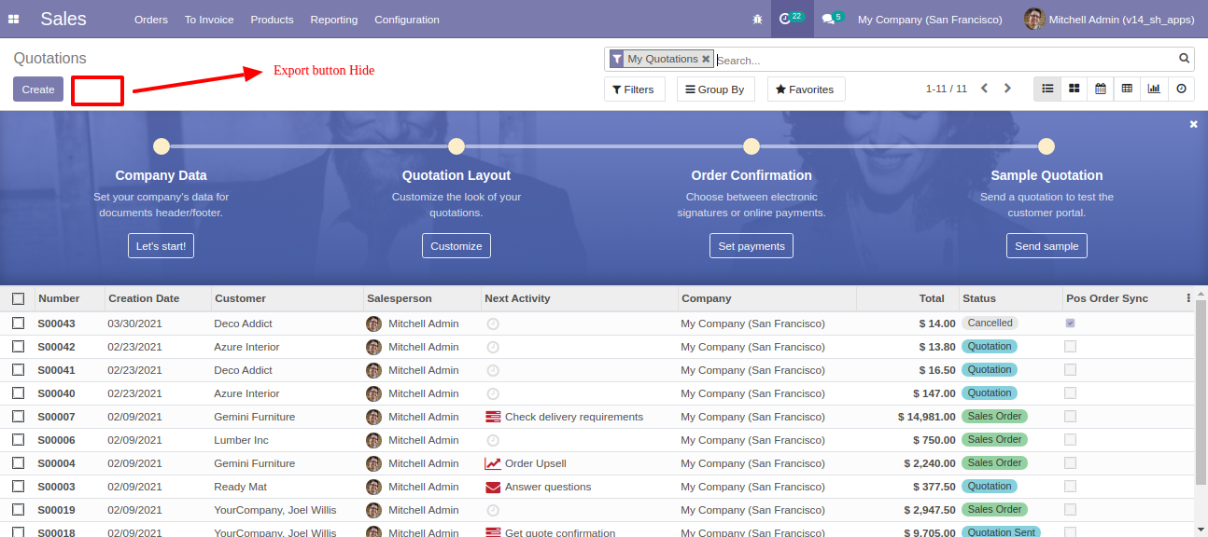
Task: Select checkbox for order S00041
Action: (x=18, y=370)
